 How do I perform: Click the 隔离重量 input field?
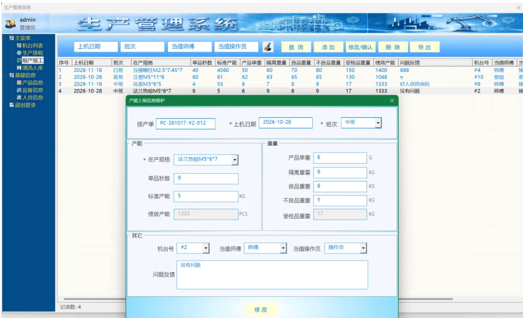(x=340, y=172)
